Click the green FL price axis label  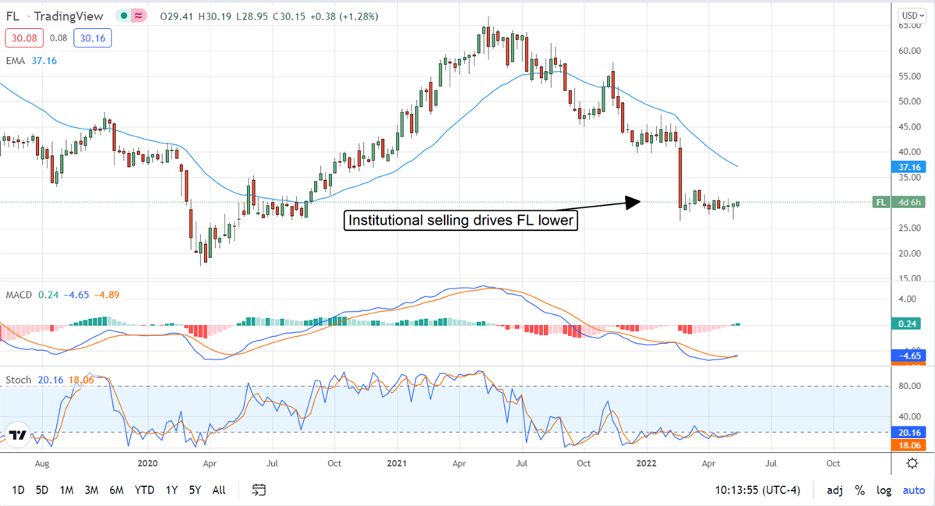[x=880, y=203]
